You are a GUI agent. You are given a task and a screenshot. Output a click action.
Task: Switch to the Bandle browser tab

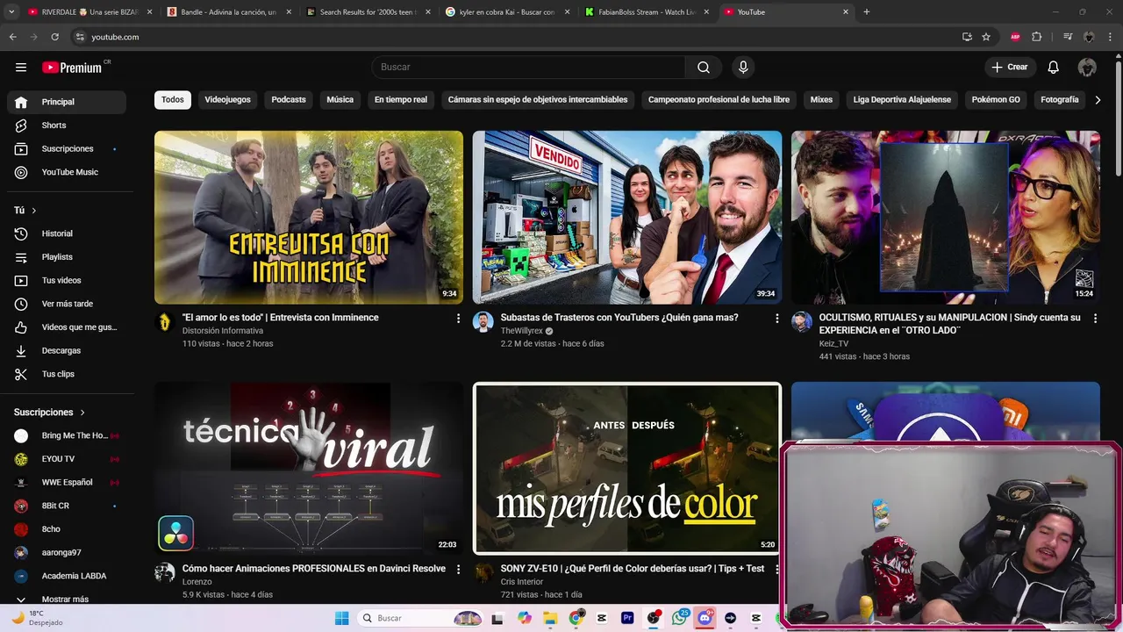pyautogui.click(x=228, y=11)
